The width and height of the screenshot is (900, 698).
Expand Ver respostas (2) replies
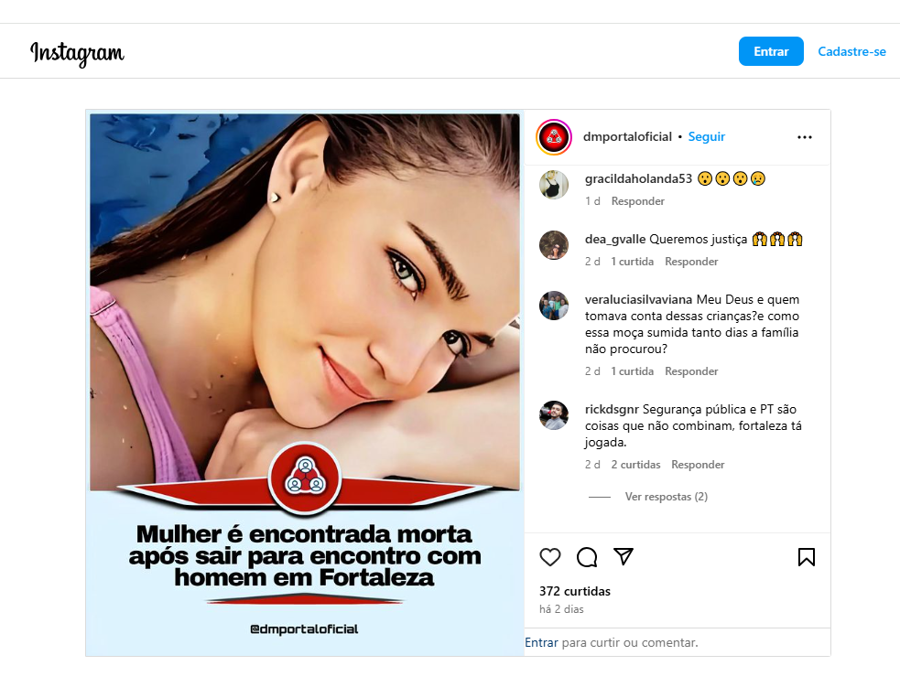click(666, 497)
